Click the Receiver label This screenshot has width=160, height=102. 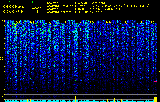(52, 9)
